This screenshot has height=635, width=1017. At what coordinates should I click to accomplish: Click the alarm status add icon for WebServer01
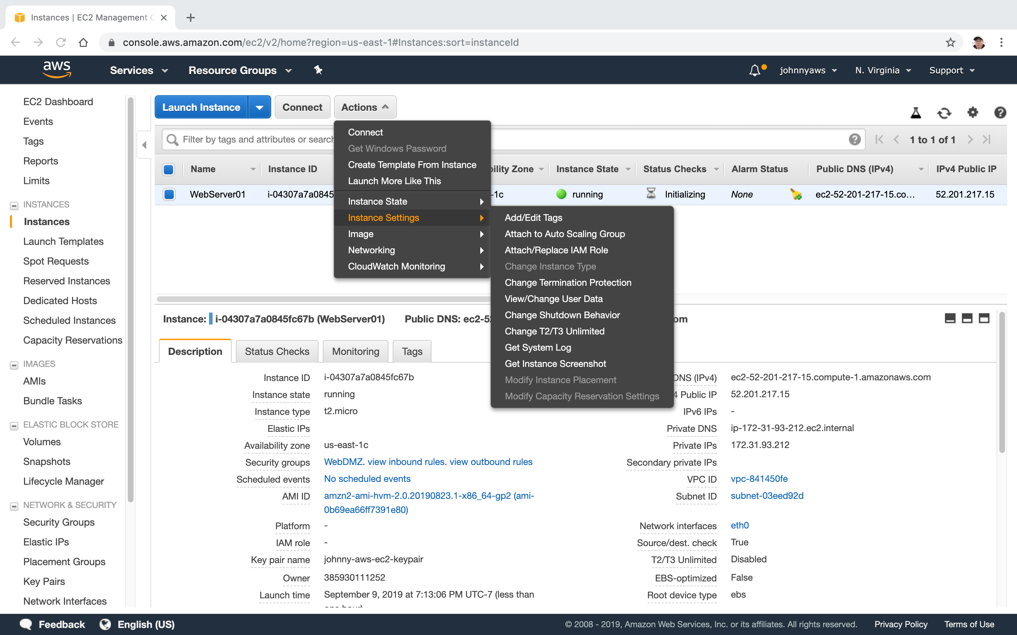796,194
